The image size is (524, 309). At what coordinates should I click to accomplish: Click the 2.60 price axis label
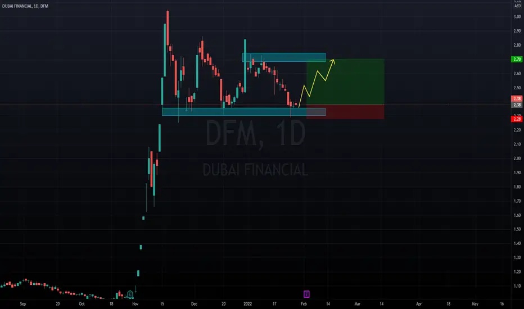click(x=517, y=74)
